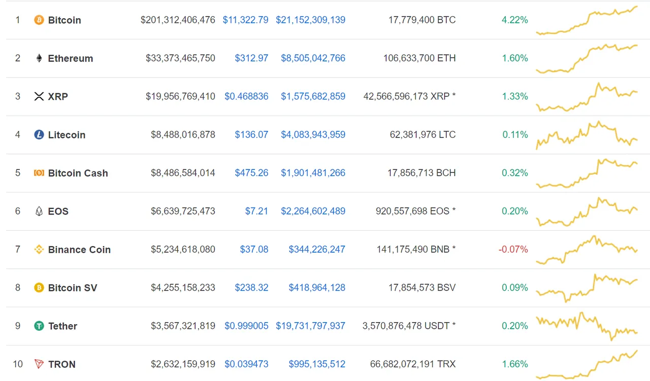Click the Bitcoin Cash logo icon
The width and height of the screenshot is (650, 381).
(x=39, y=173)
